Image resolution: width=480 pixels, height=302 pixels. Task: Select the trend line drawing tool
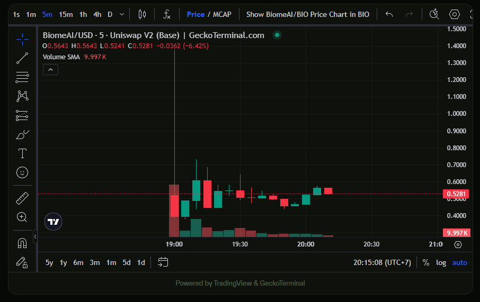(22, 58)
